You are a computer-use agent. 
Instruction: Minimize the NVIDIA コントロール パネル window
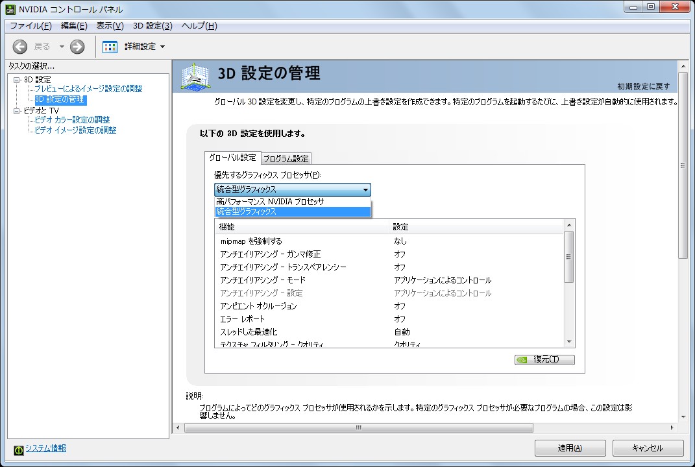click(x=633, y=7)
